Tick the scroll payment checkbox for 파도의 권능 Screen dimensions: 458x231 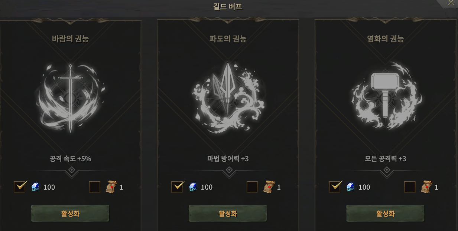point(252,187)
